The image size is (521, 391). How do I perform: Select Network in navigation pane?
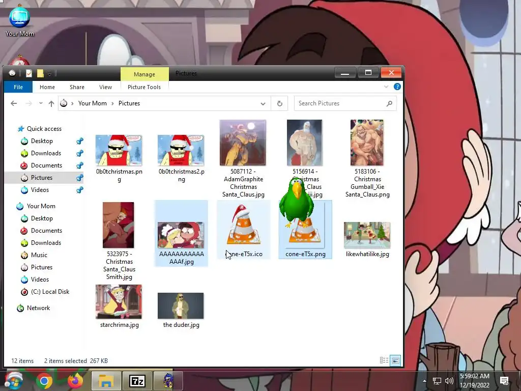[38, 308]
